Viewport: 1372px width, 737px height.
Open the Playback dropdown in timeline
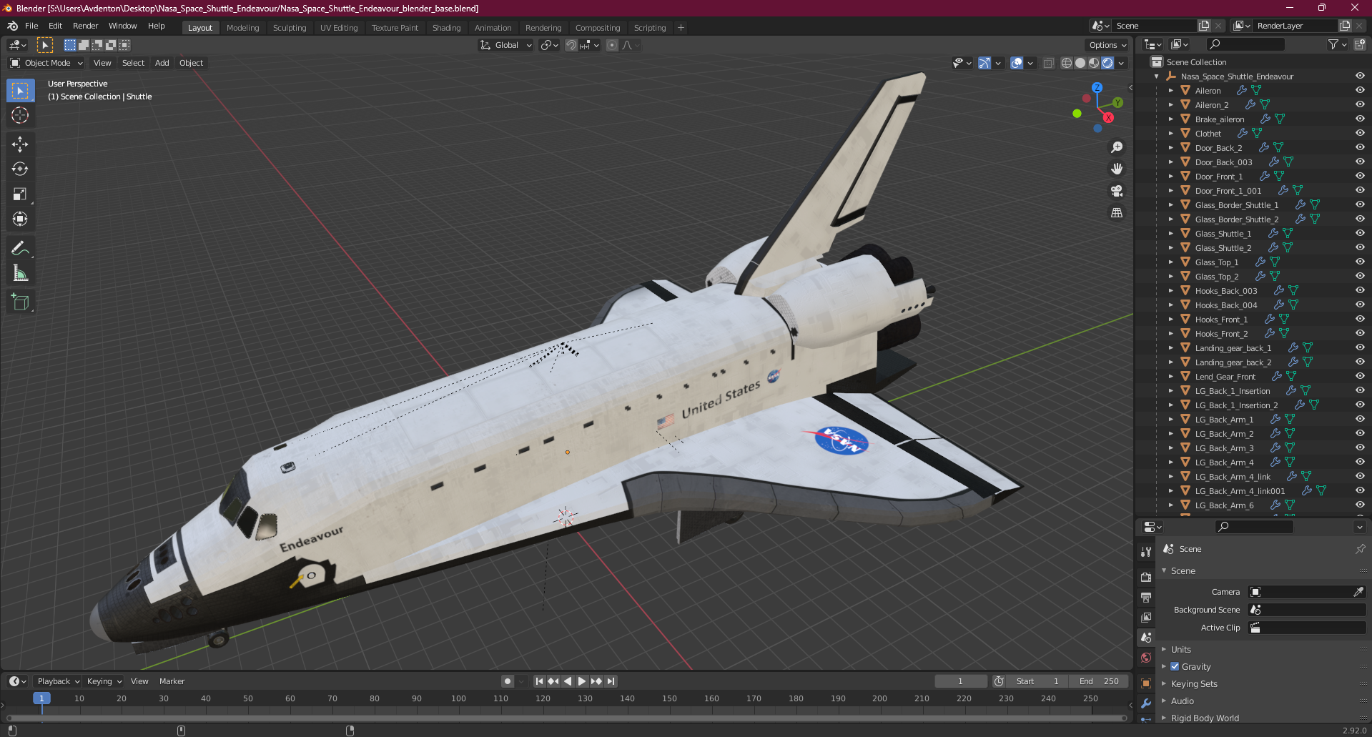tap(58, 681)
